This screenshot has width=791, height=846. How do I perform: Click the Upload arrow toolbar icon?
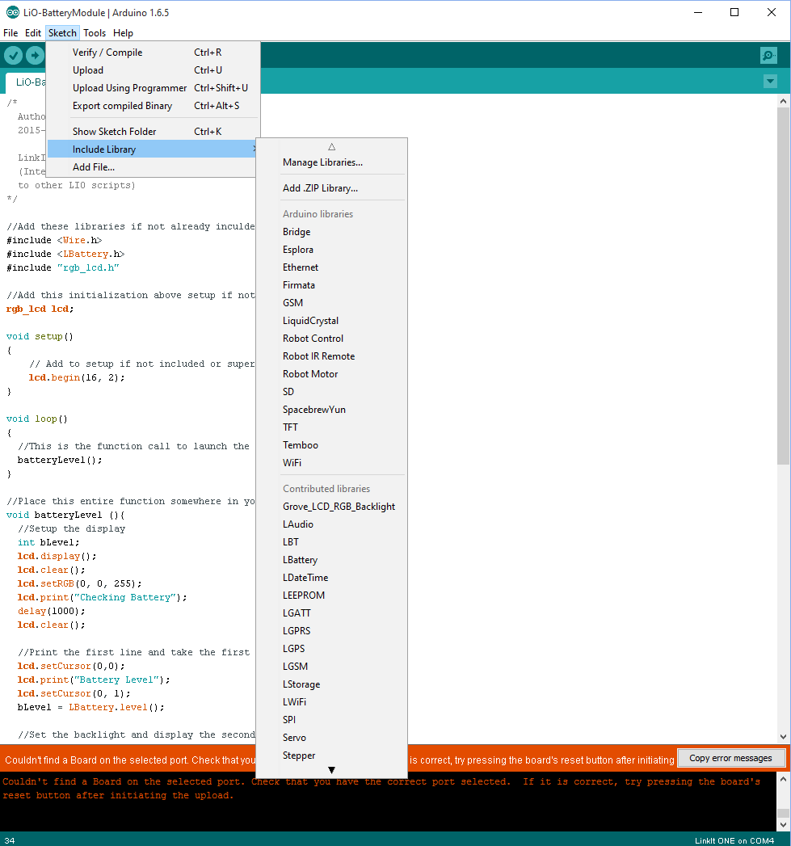click(35, 55)
